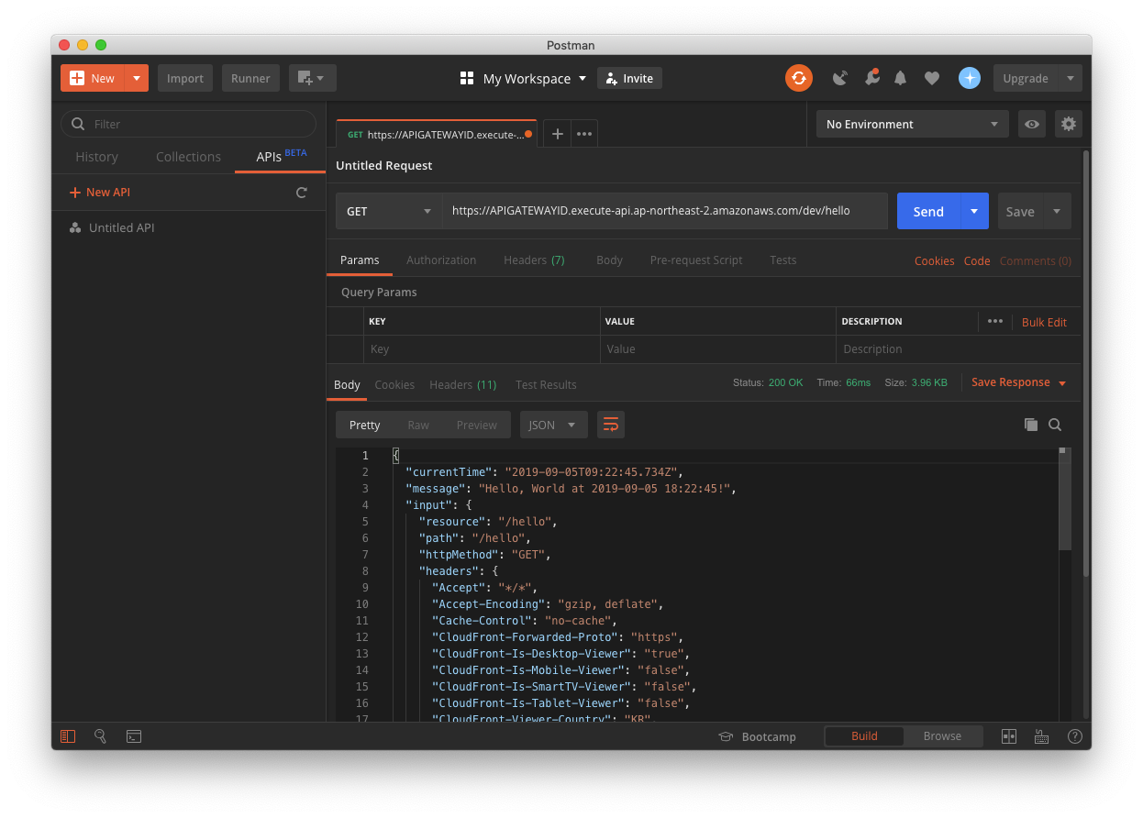Image resolution: width=1143 pixels, height=818 pixels.
Task: Open the Test Results tab
Action: click(546, 385)
